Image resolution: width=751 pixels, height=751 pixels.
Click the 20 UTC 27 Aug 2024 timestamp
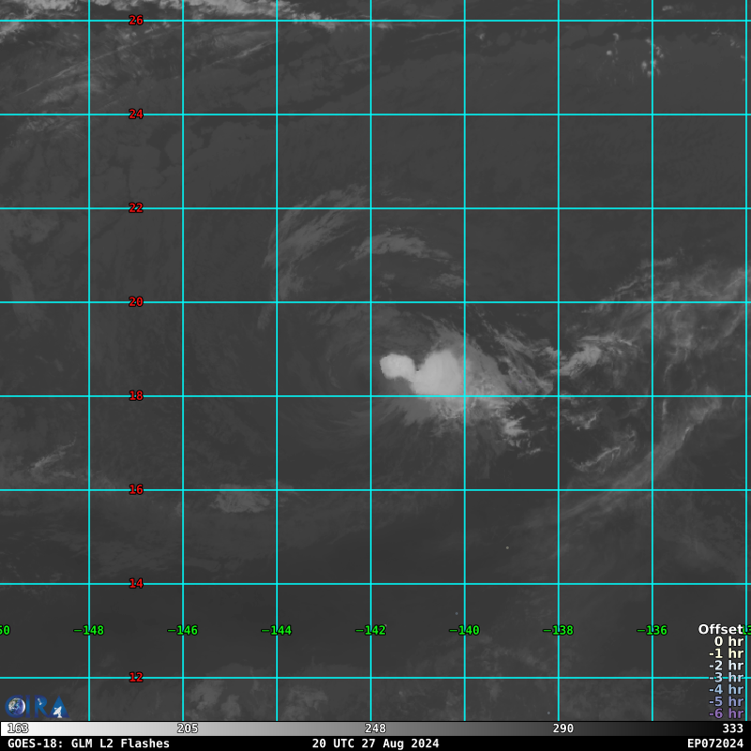[375, 743]
